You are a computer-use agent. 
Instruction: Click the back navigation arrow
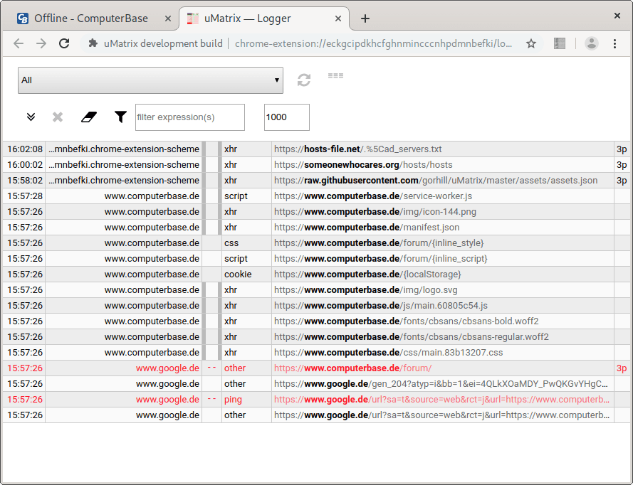[19, 43]
